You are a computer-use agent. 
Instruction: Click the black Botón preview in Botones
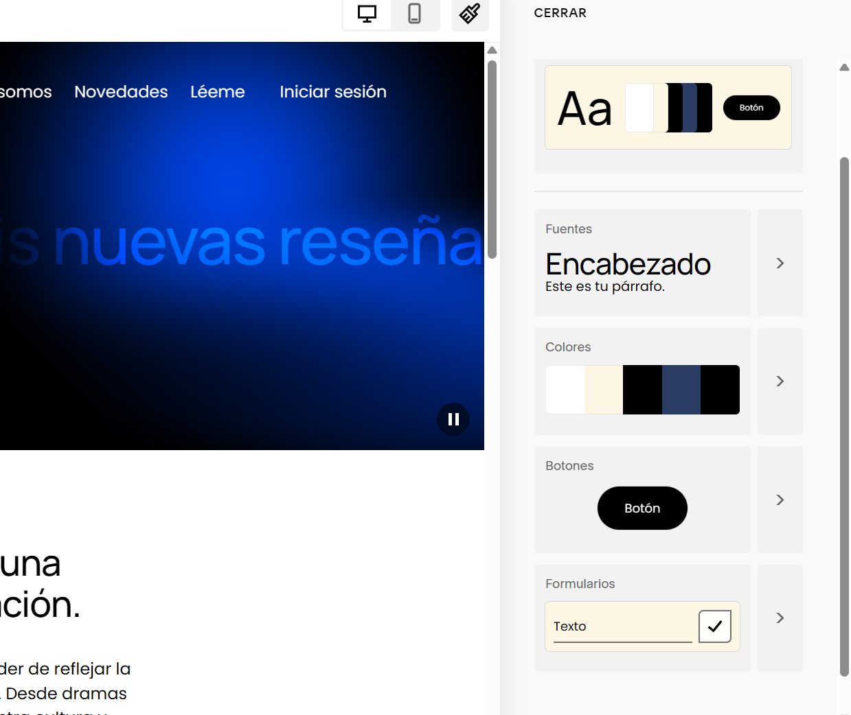click(x=642, y=508)
